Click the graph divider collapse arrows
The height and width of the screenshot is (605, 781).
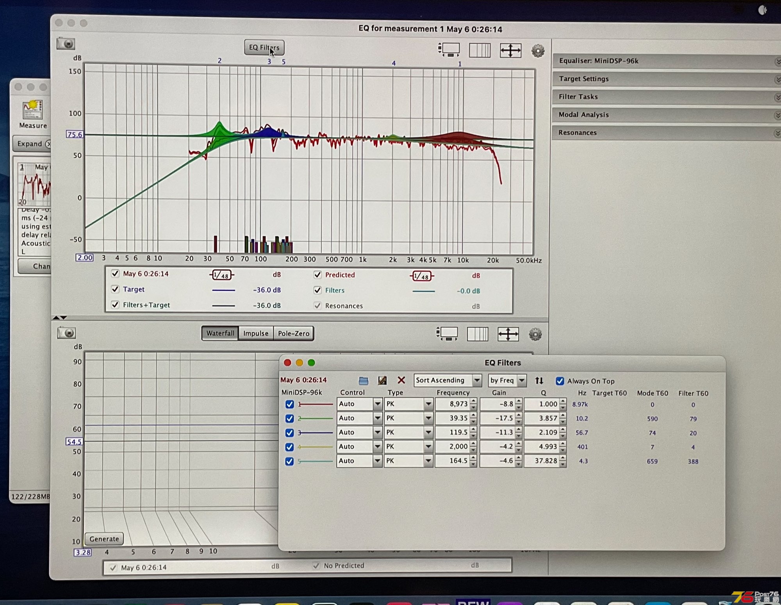(x=60, y=318)
